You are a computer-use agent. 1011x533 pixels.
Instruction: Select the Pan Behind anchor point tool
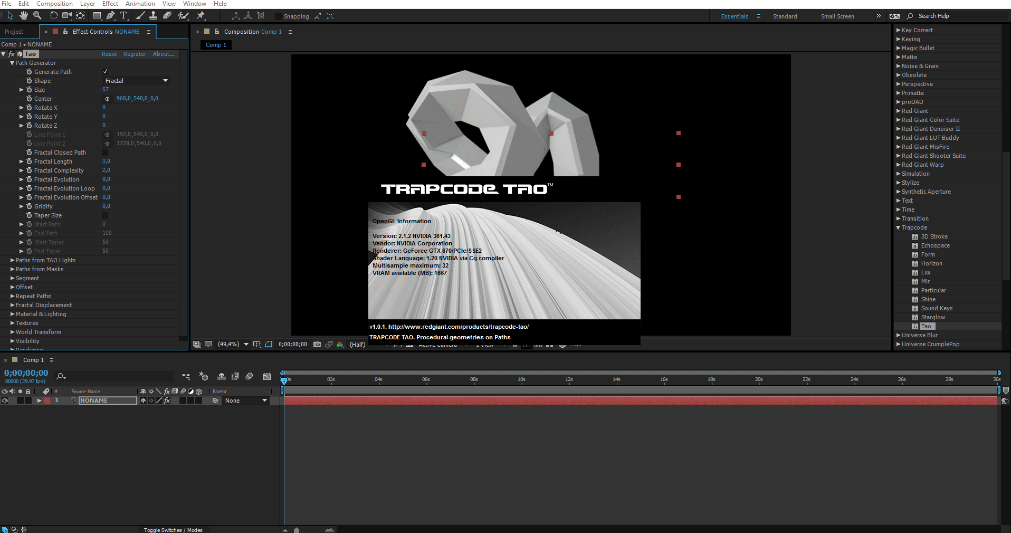(x=81, y=16)
